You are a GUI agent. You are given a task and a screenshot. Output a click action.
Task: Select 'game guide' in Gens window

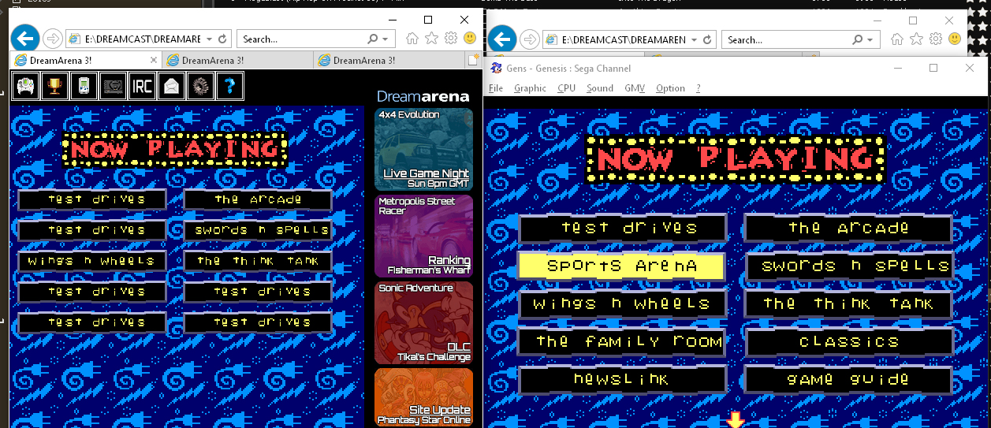[849, 379]
